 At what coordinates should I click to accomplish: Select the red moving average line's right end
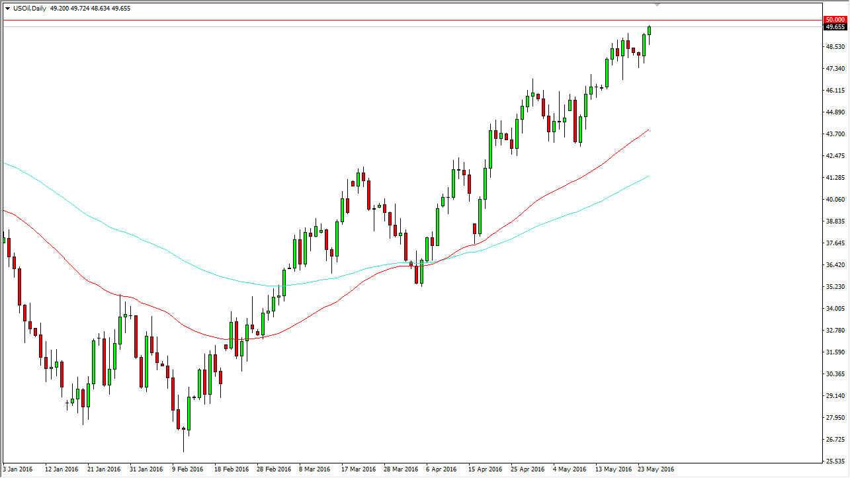pos(648,131)
